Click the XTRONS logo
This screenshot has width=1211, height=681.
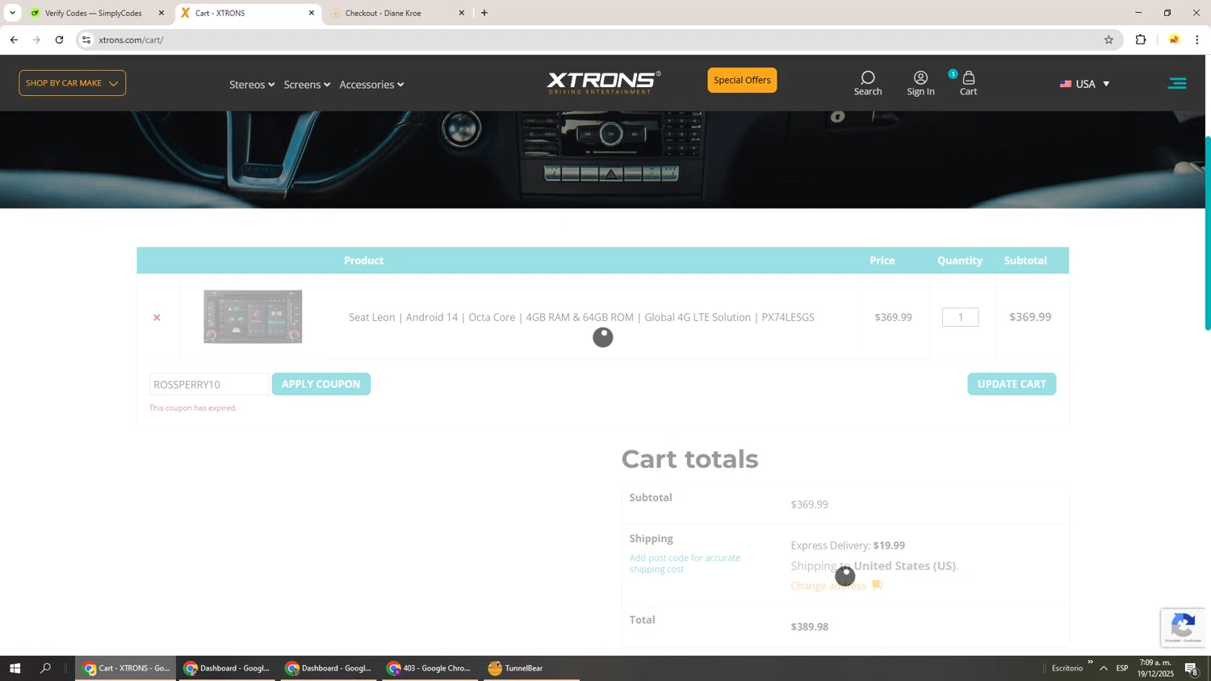pyautogui.click(x=603, y=82)
